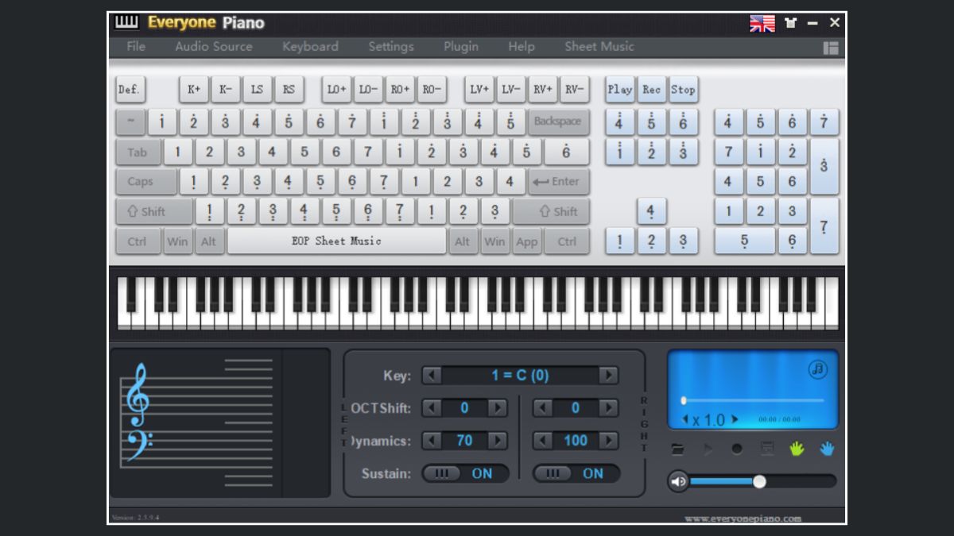Click the Tab key on virtual keyboard
Viewport: 954px width, 536px height.
pos(138,152)
